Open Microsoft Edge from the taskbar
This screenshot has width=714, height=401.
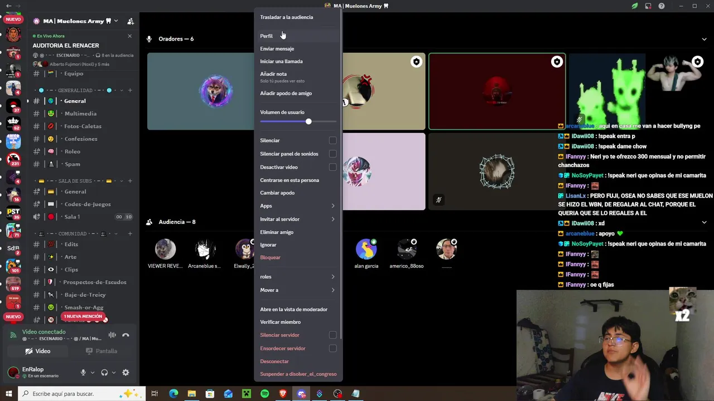pyautogui.click(x=173, y=394)
